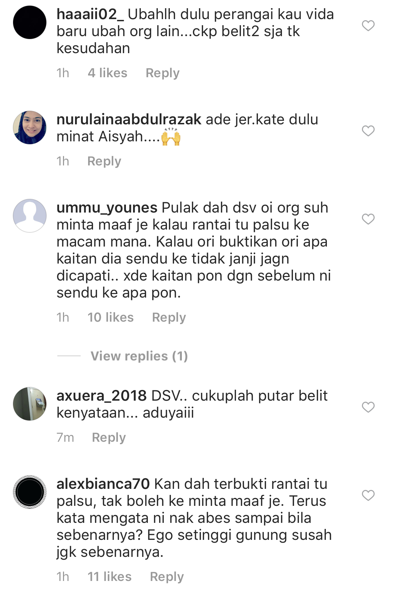Viewport: 398px width, 593px height.
Task: Tap the heart on ummu_younes's comment
Action: 368,219
